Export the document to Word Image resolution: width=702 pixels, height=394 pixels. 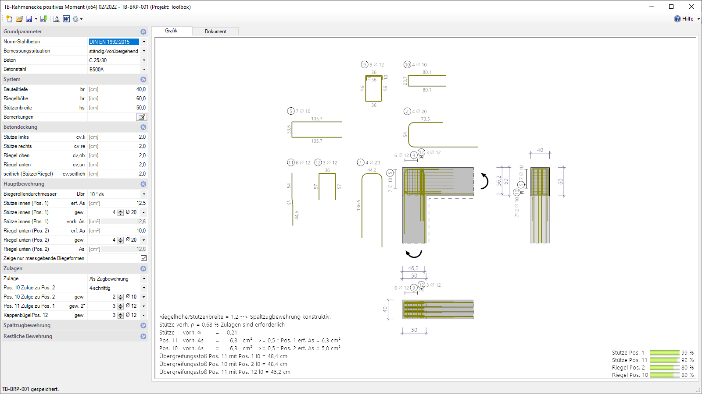(66, 19)
